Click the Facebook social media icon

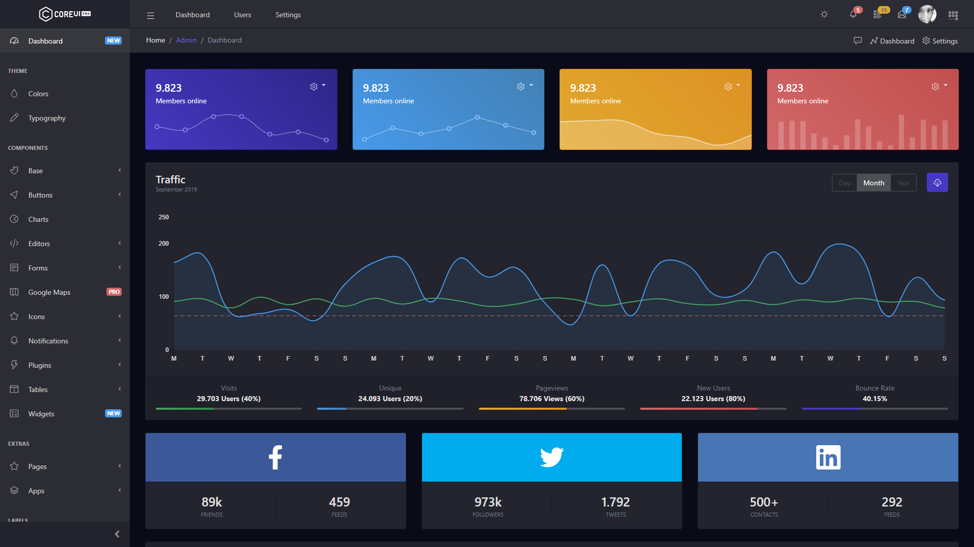(275, 457)
